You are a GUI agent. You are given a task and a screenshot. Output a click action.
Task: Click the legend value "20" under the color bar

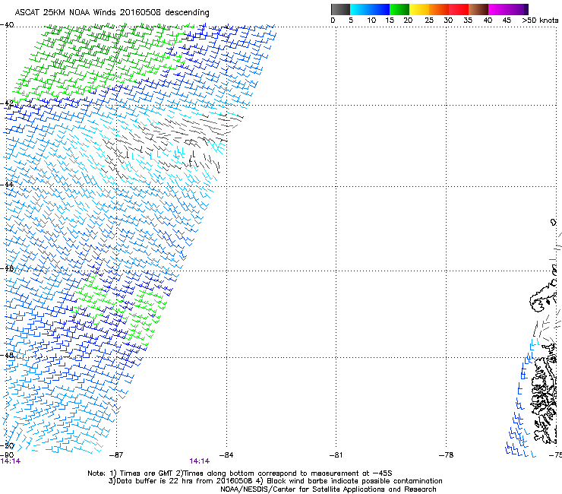[408, 21]
